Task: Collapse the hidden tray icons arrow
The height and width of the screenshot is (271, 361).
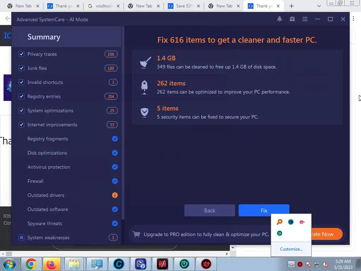Action: click(x=291, y=264)
